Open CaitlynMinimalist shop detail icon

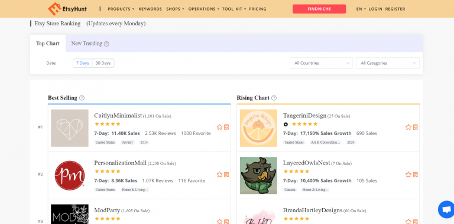226,127
